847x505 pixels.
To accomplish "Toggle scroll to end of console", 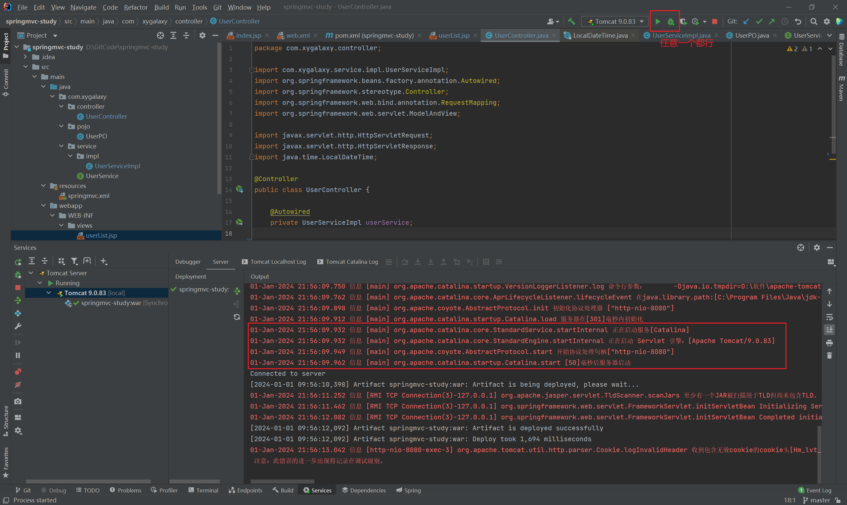I will (829, 330).
